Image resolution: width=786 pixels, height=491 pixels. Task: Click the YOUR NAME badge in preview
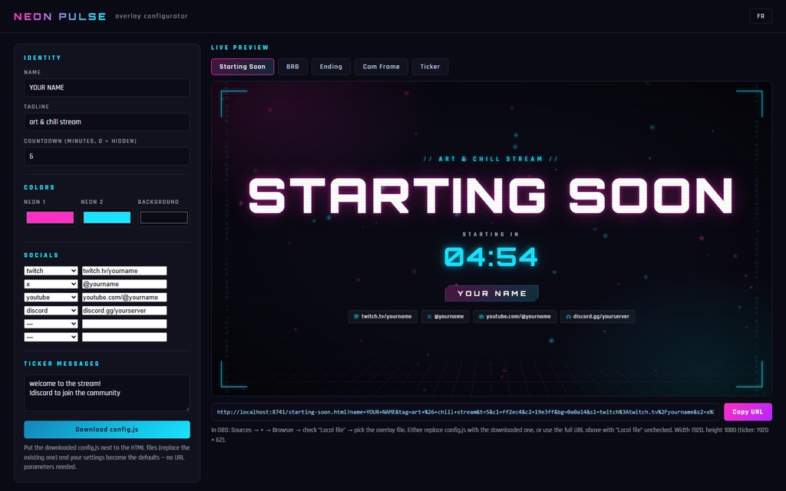click(x=492, y=294)
